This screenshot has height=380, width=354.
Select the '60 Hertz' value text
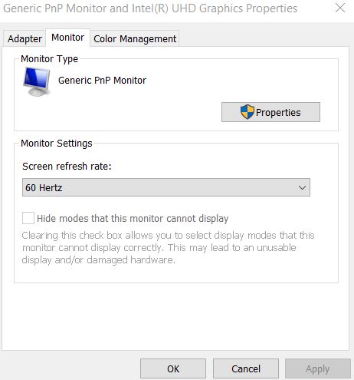(44, 188)
